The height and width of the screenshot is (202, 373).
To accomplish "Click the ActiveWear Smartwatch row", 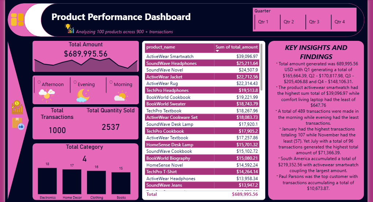I will 202,56.
